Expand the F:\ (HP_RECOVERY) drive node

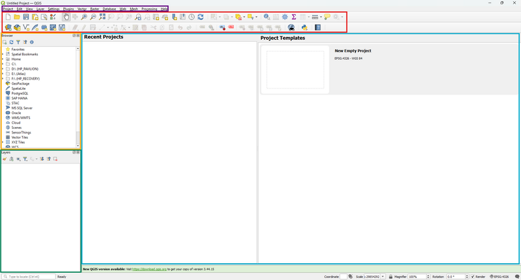tap(3, 79)
